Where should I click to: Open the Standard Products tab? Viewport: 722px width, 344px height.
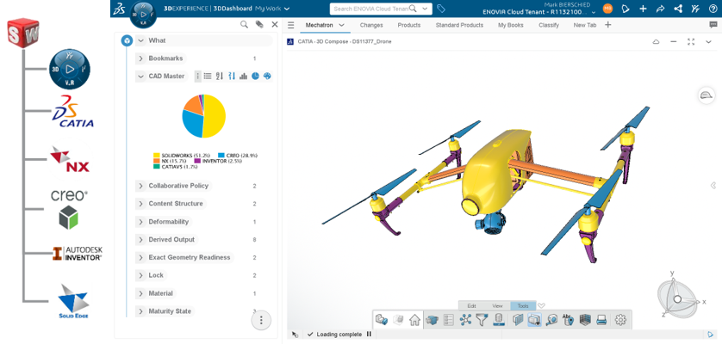point(458,25)
